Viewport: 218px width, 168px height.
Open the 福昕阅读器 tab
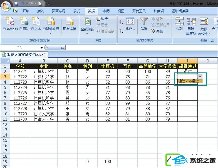point(180,11)
